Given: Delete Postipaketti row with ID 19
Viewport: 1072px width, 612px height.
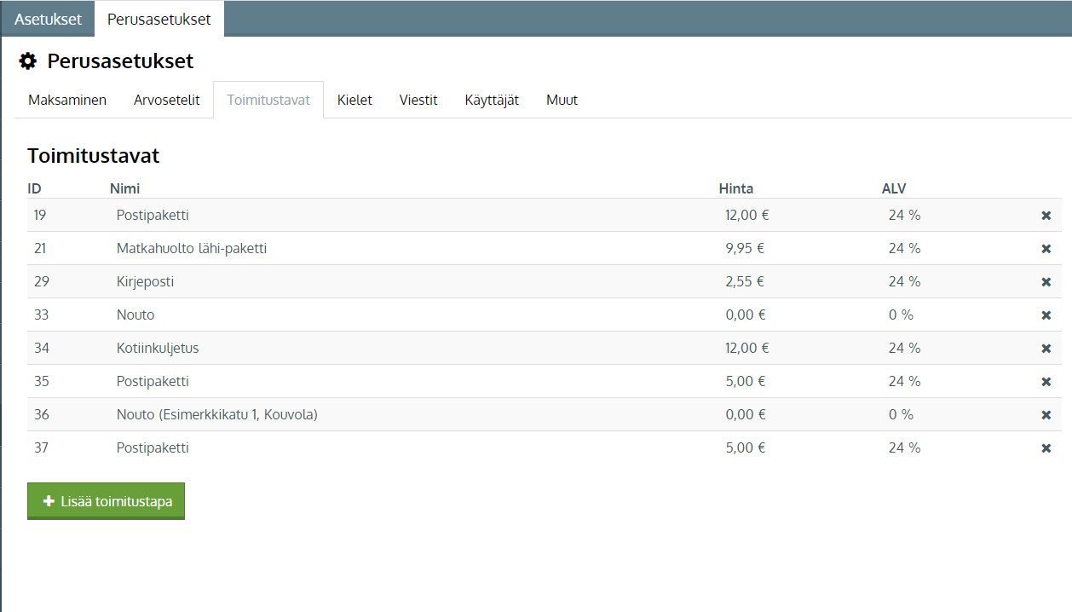Looking at the screenshot, I should [x=1046, y=216].
